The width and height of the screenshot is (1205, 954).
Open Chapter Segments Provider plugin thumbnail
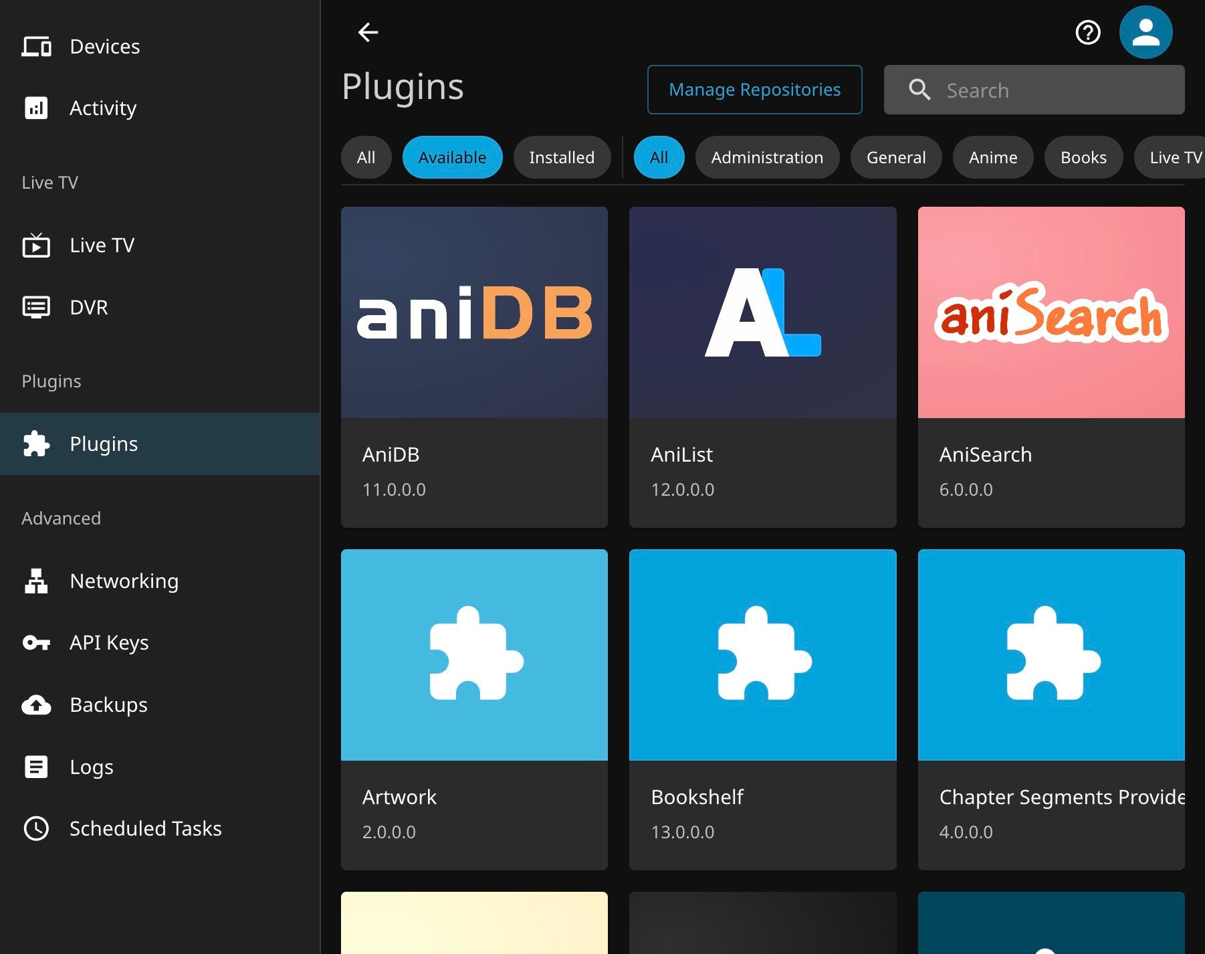1051,655
